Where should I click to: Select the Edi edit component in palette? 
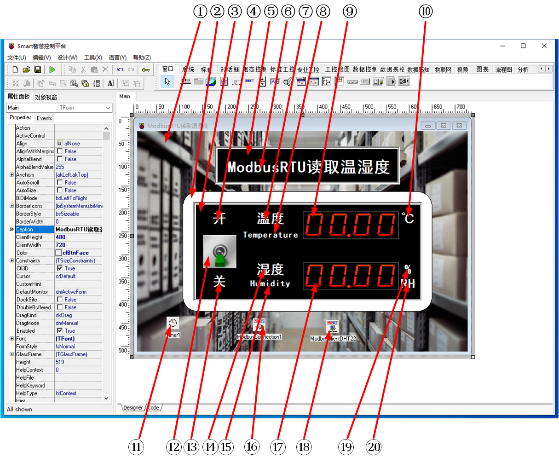click(403, 81)
